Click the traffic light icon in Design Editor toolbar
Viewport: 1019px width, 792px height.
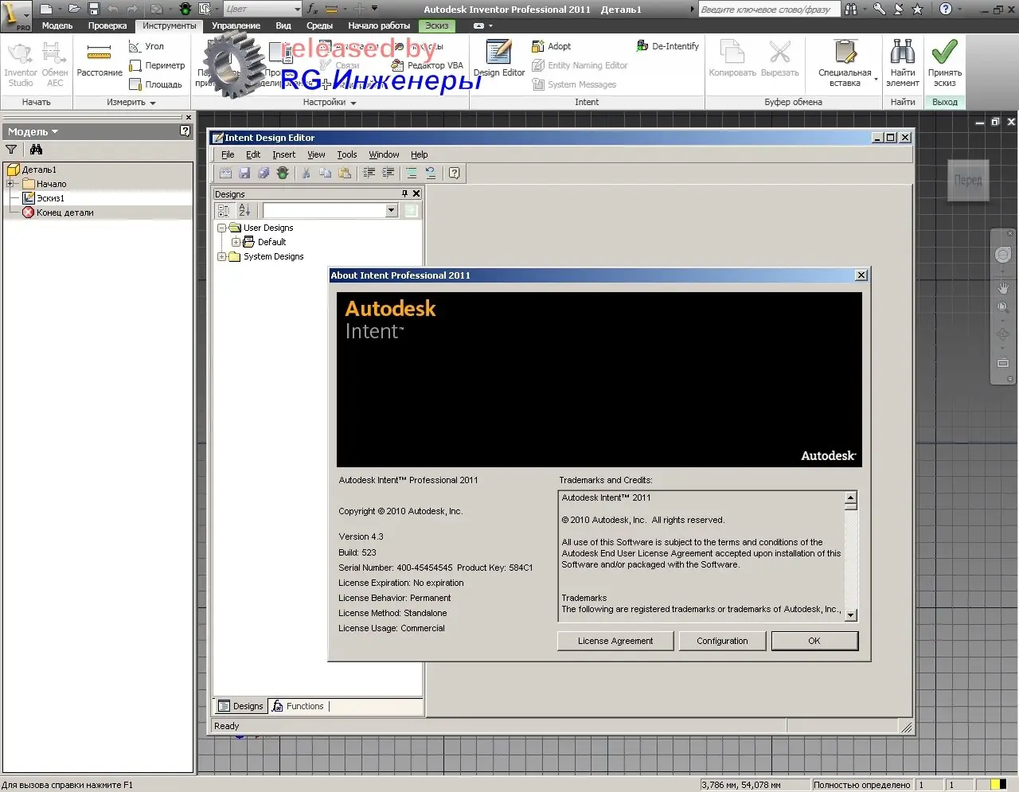coord(283,173)
